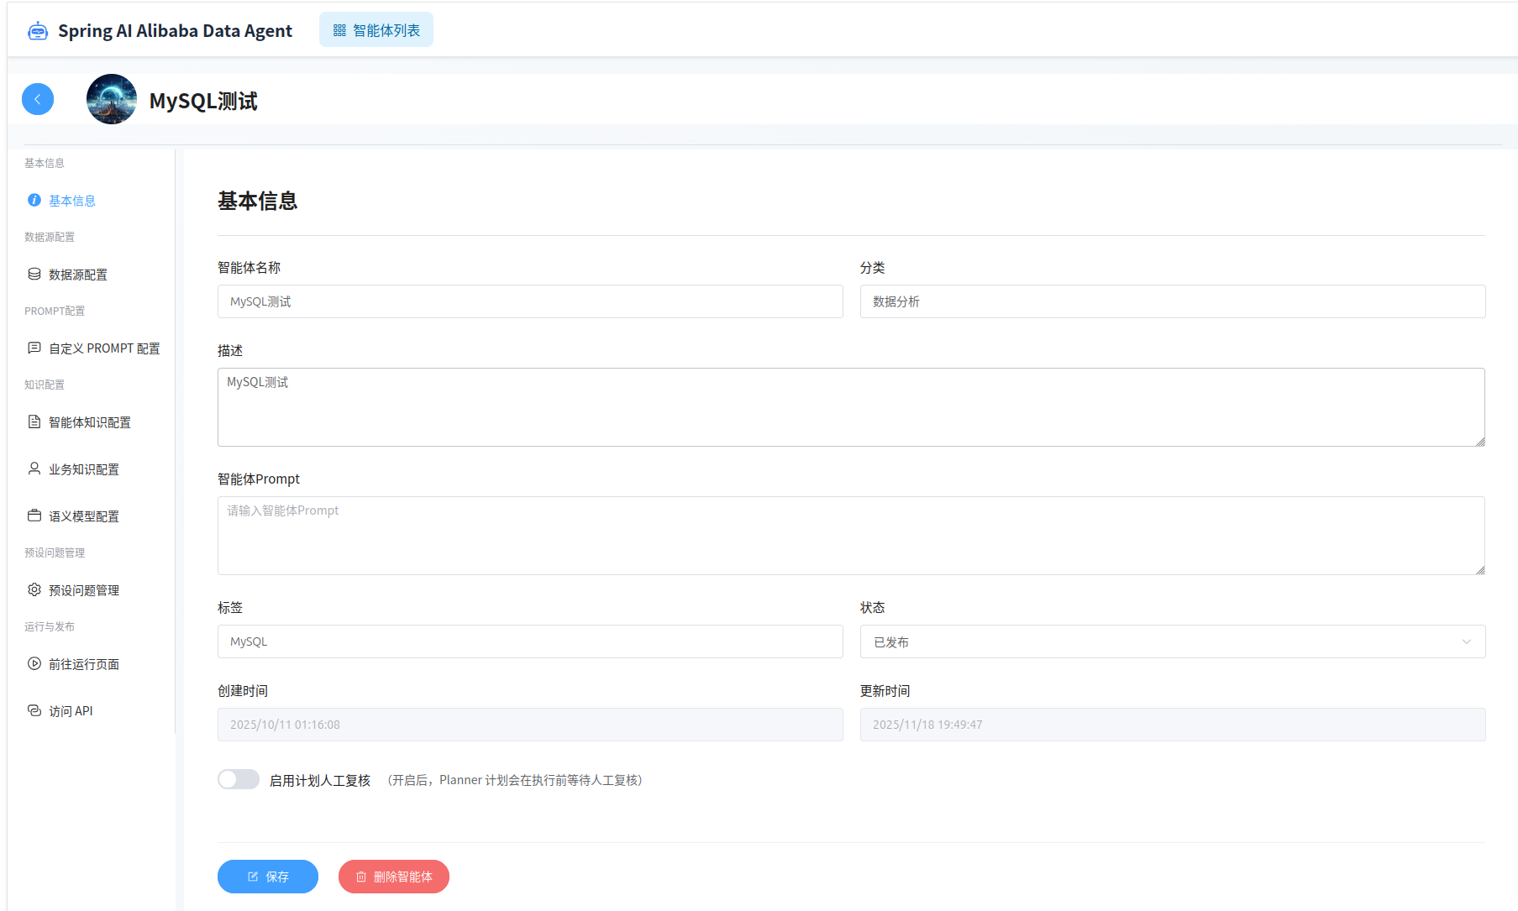The width and height of the screenshot is (1518, 911).
Task: Open 语义模型配置 sidebar entry icon
Action: pos(34,516)
